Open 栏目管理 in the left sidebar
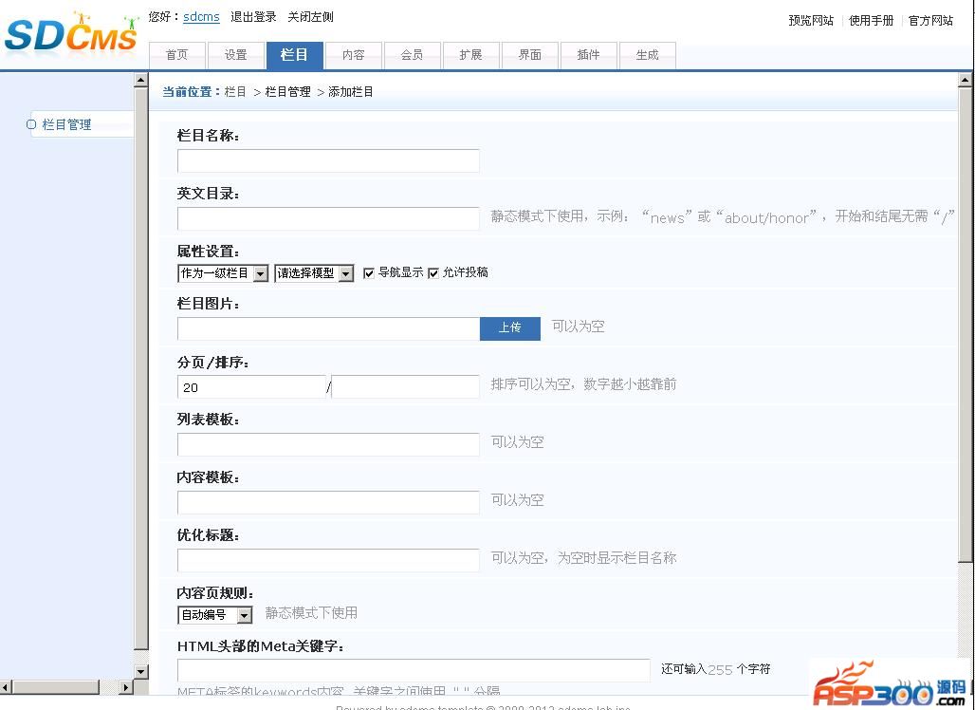Screen dimensions: 975x710 pos(66,124)
